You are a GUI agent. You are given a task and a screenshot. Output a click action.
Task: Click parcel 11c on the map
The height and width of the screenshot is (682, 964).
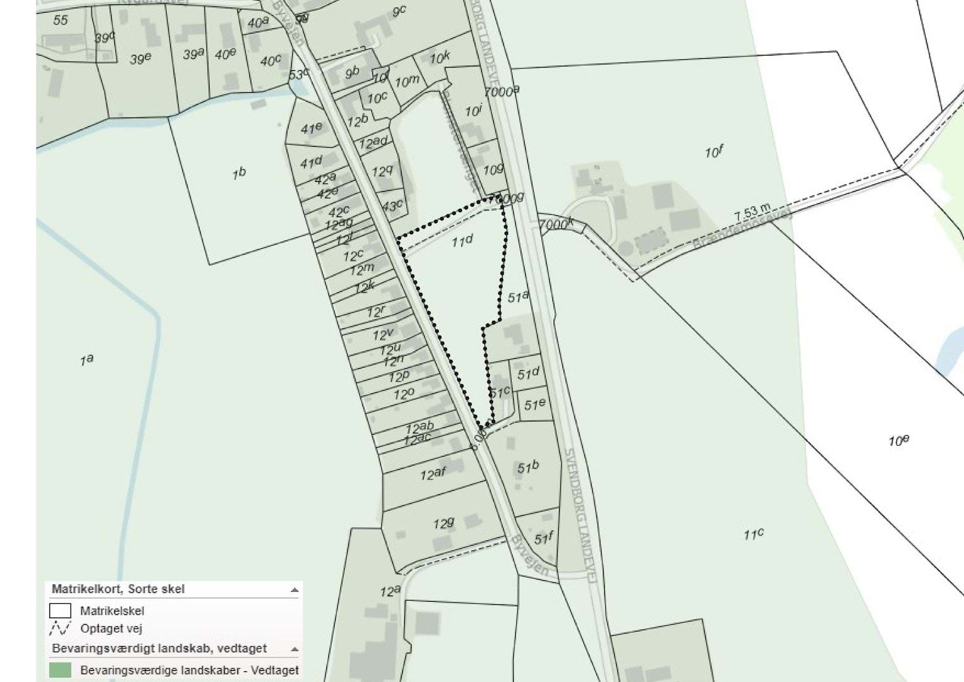click(753, 534)
